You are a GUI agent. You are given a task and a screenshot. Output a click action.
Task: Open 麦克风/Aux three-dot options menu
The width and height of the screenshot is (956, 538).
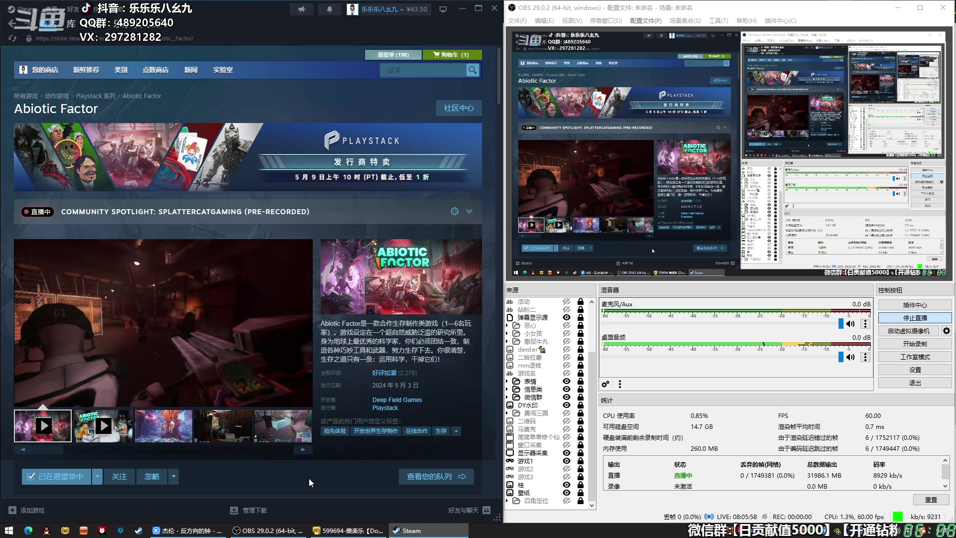tap(865, 324)
